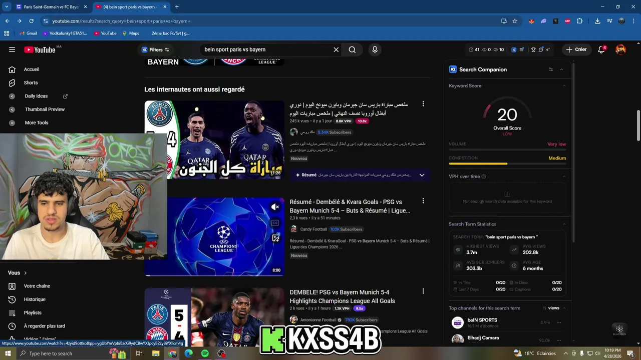
Task: Click the vidIQ logo icon in the top toolbar
Action: [514, 49]
